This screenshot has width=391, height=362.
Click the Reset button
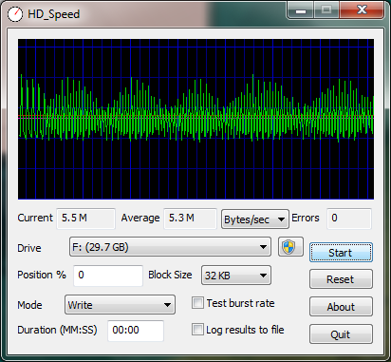click(341, 279)
